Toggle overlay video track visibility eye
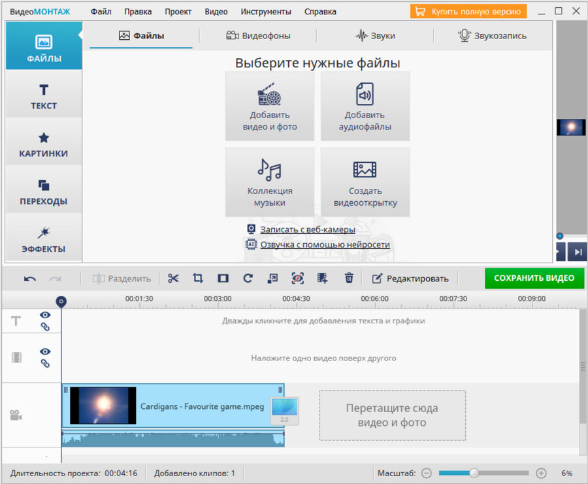Viewport: 588px width, 484px height. point(45,351)
